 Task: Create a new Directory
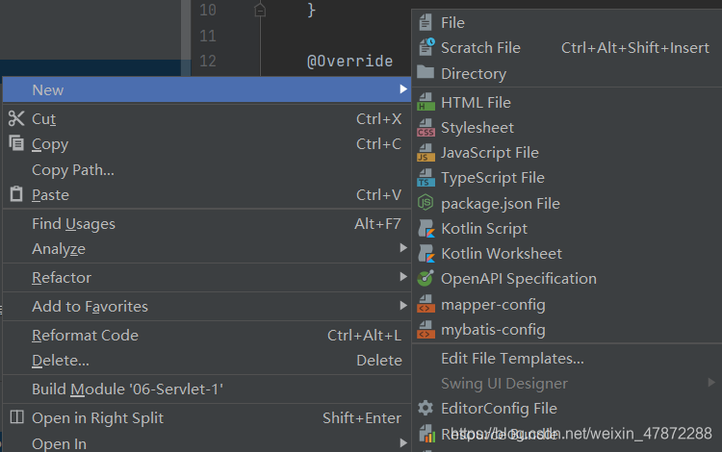[x=567, y=74]
